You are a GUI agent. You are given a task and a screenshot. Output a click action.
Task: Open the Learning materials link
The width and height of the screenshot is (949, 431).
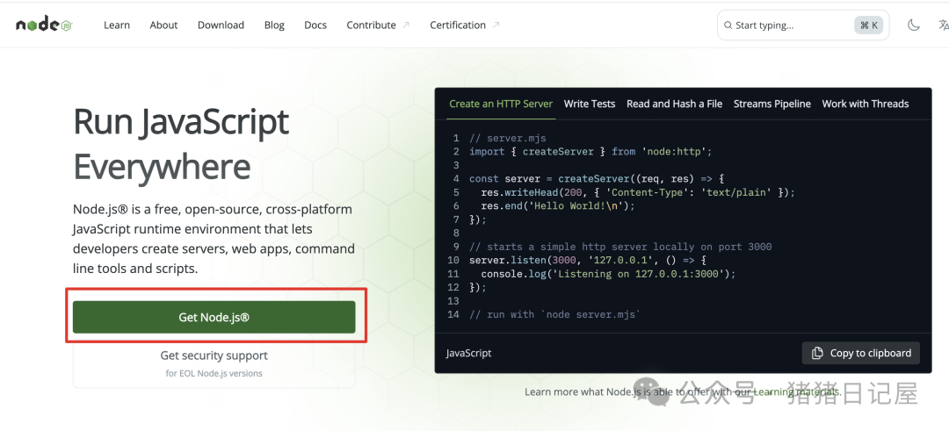796,391
